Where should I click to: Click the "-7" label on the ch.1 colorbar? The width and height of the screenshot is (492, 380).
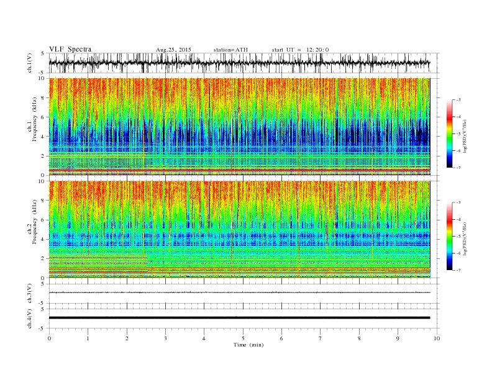coord(458,168)
